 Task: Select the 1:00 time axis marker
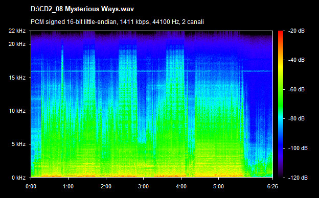click(69, 186)
